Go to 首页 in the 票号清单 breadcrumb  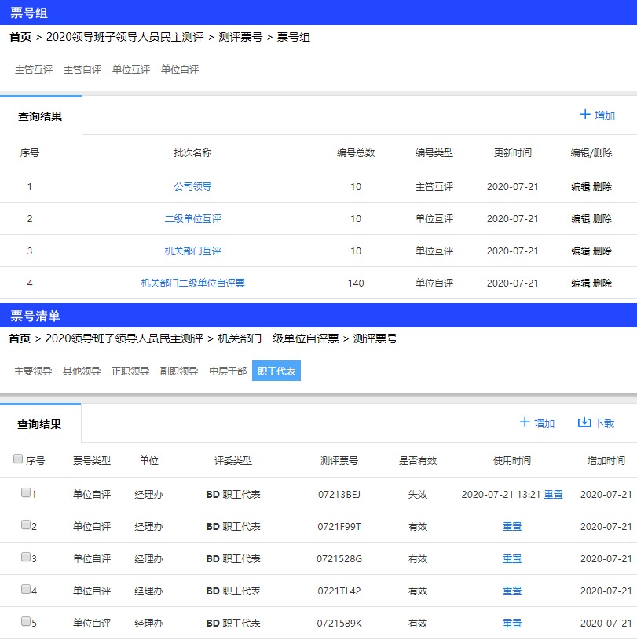(20, 338)
